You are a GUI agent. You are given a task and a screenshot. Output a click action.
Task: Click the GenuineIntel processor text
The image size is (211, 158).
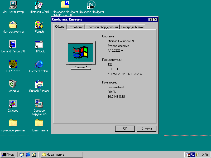(116, 87)
